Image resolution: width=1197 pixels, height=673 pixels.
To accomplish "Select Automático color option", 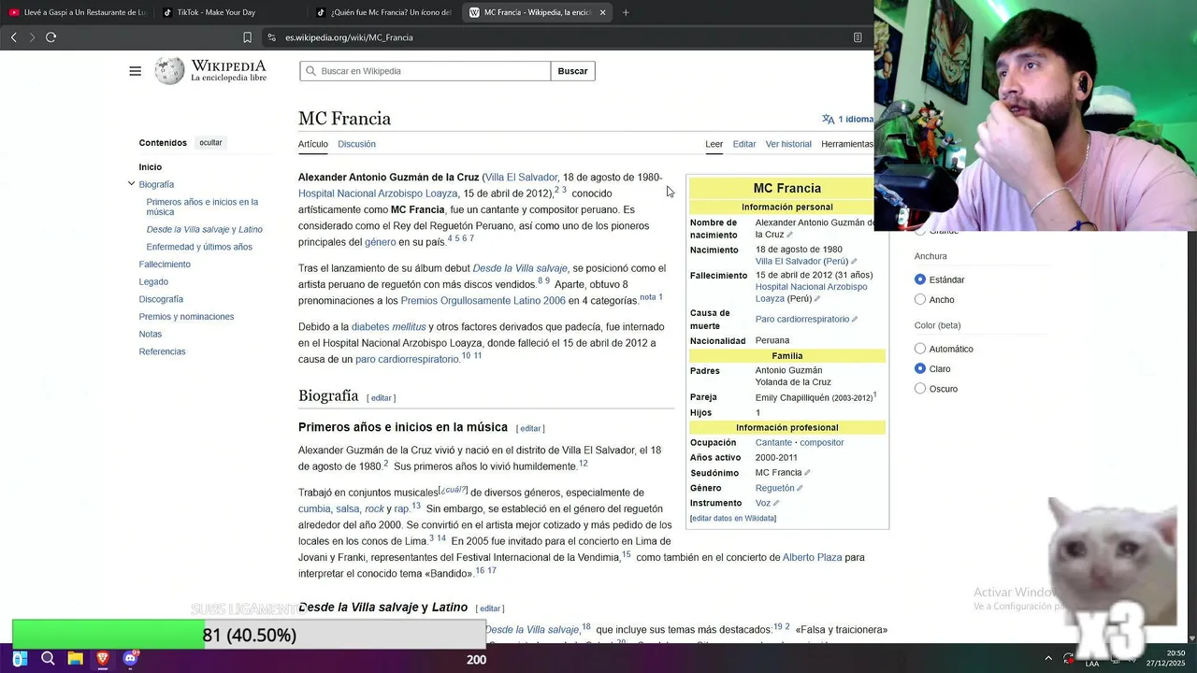I will coord(920,349).
